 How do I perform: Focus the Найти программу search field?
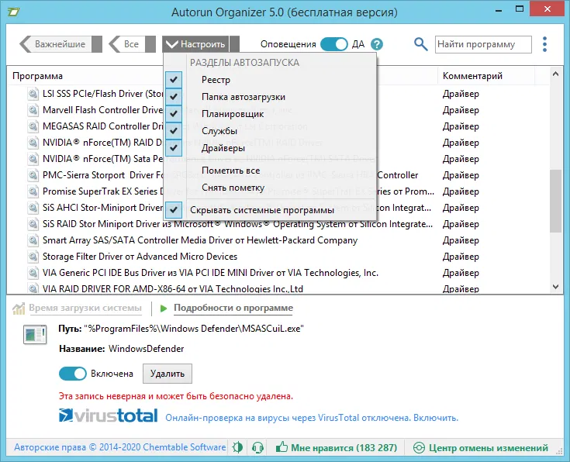[483, 44]
